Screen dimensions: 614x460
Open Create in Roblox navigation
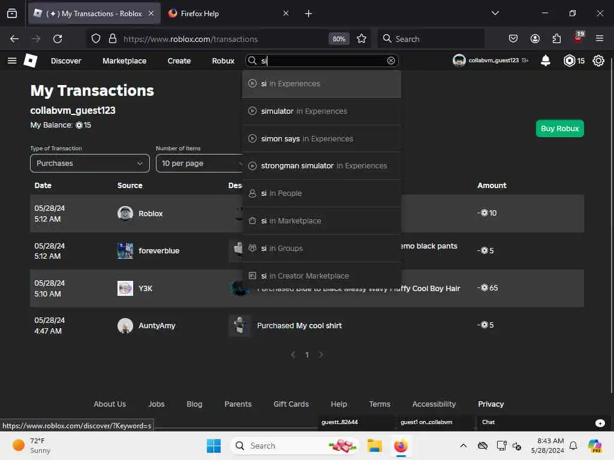(179, 60)
